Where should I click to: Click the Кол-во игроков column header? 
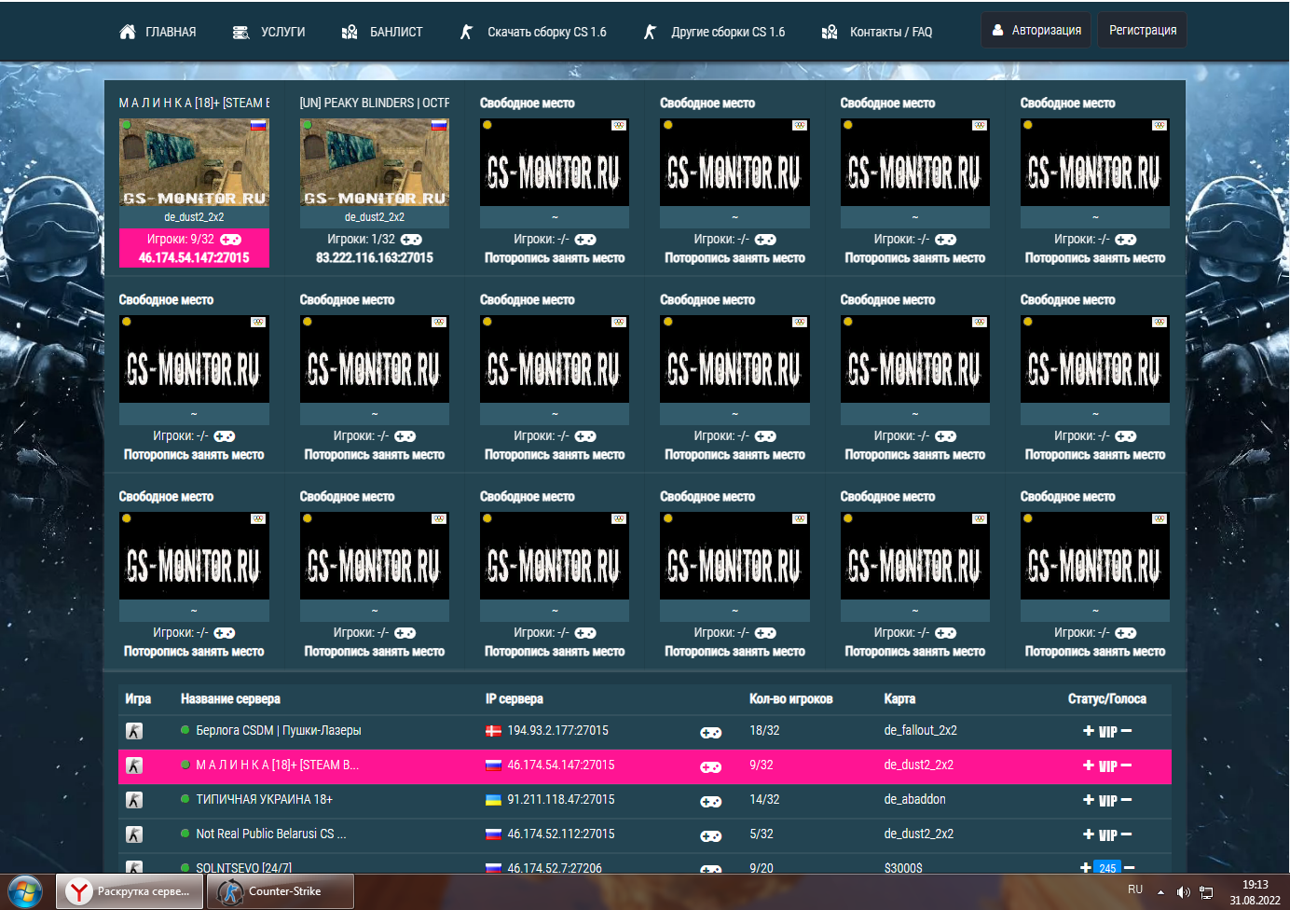pos(791,699)
